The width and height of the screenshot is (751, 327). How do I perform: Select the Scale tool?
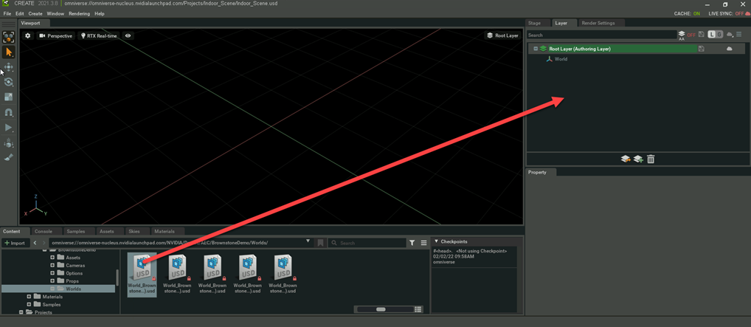pyautogui.click(x=9, y=97)
